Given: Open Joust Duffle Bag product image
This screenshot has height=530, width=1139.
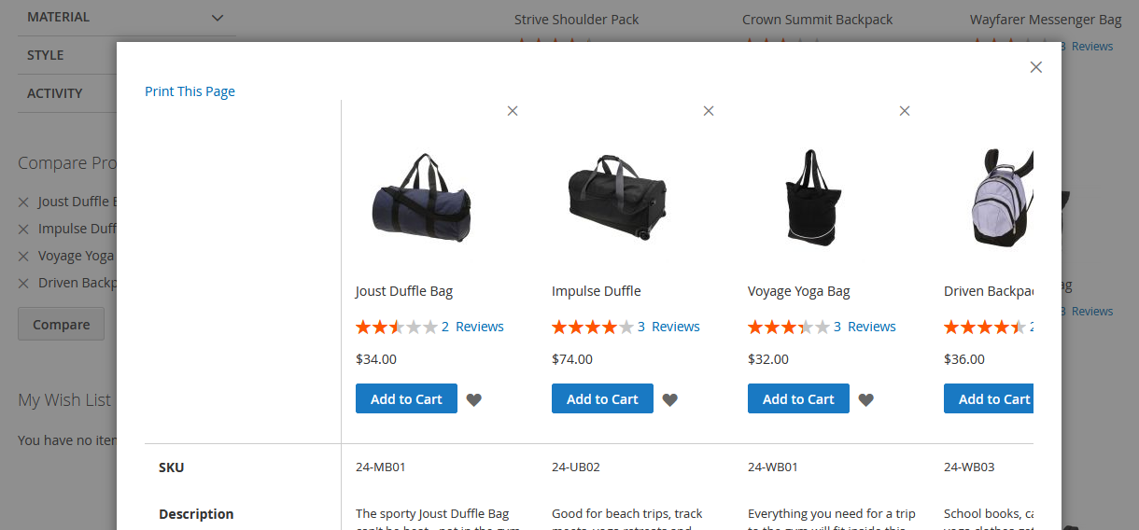Looking at the screenshot, I should click(421, 200).
